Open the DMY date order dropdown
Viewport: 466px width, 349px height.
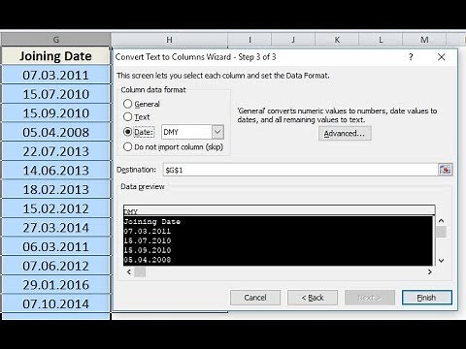coord(217,132)
